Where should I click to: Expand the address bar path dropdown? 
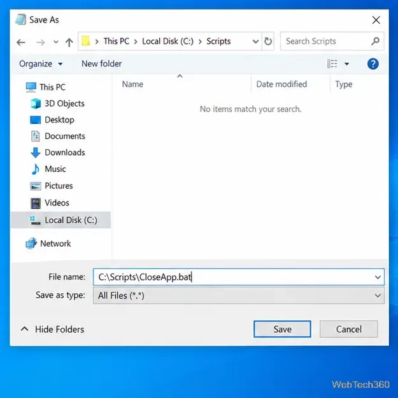(255, 41)
